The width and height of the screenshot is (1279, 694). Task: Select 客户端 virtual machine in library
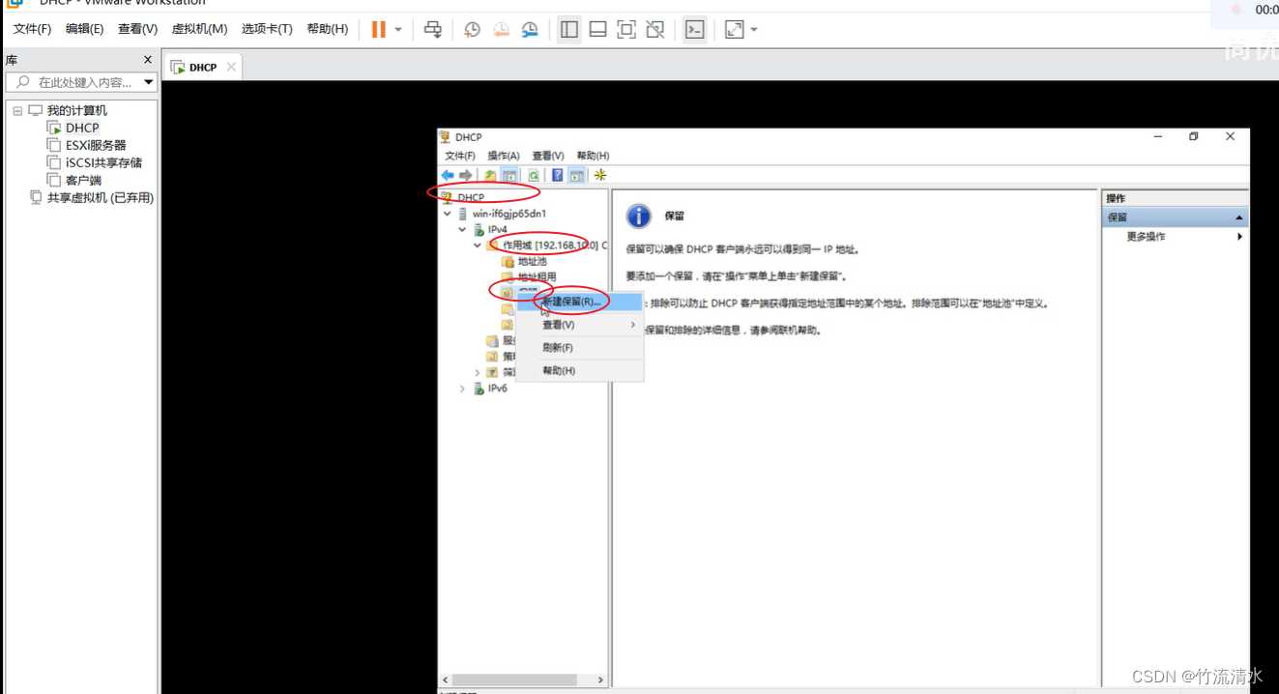83,180
